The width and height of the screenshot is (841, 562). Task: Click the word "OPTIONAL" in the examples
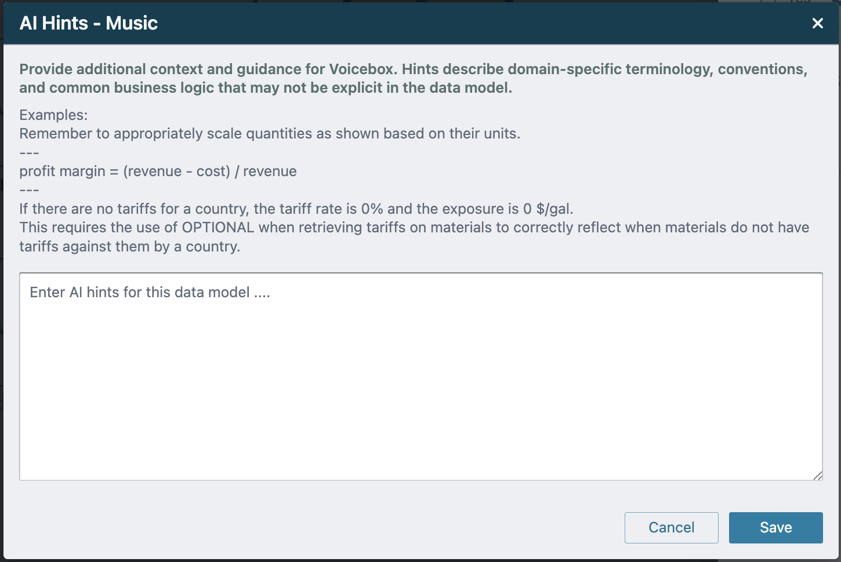218,228
